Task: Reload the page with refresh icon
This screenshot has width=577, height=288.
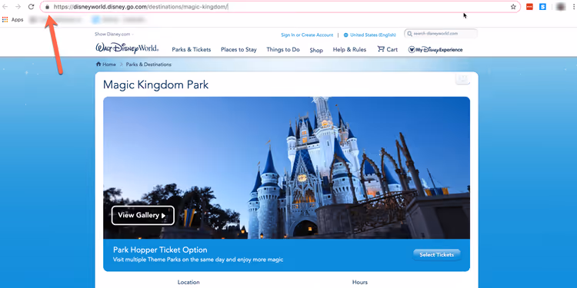Action: [32, 7]
